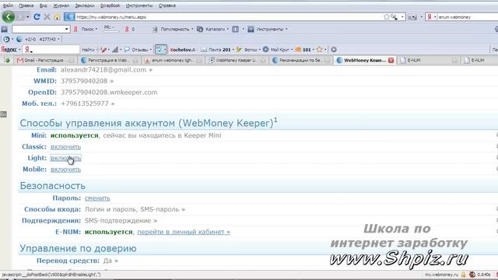Image resolution: width=498 pixels, height=280 pixels.
Task: Open the ScrapBook menu
Action: (110, 5)
